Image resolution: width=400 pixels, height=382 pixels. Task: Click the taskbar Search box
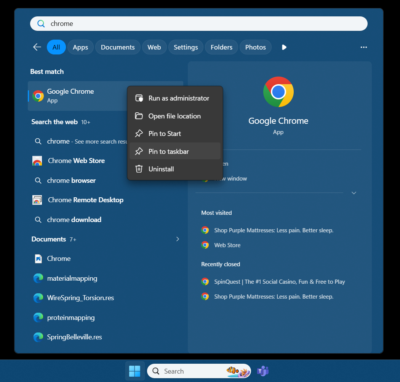coord(199,371)
